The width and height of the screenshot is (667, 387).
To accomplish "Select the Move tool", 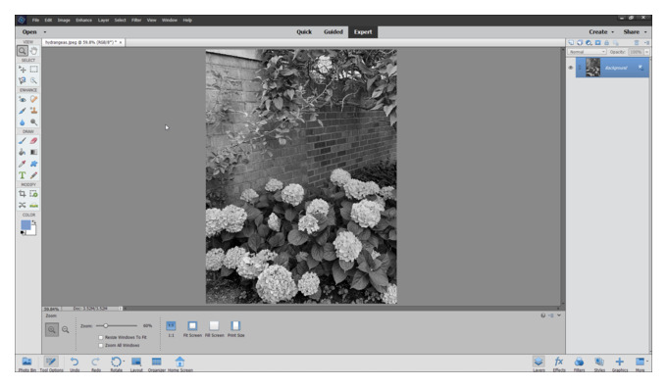I will (x=23, y=70).
